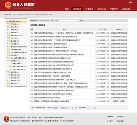Open the 政民互动 navigation tab

102,9
